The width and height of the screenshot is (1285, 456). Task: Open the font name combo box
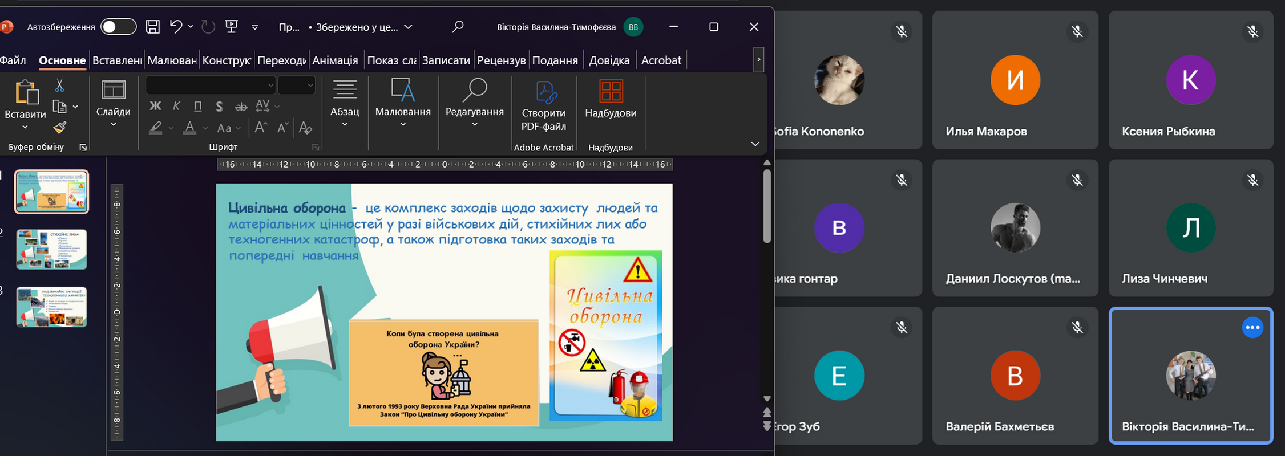(x=210, y=85)
